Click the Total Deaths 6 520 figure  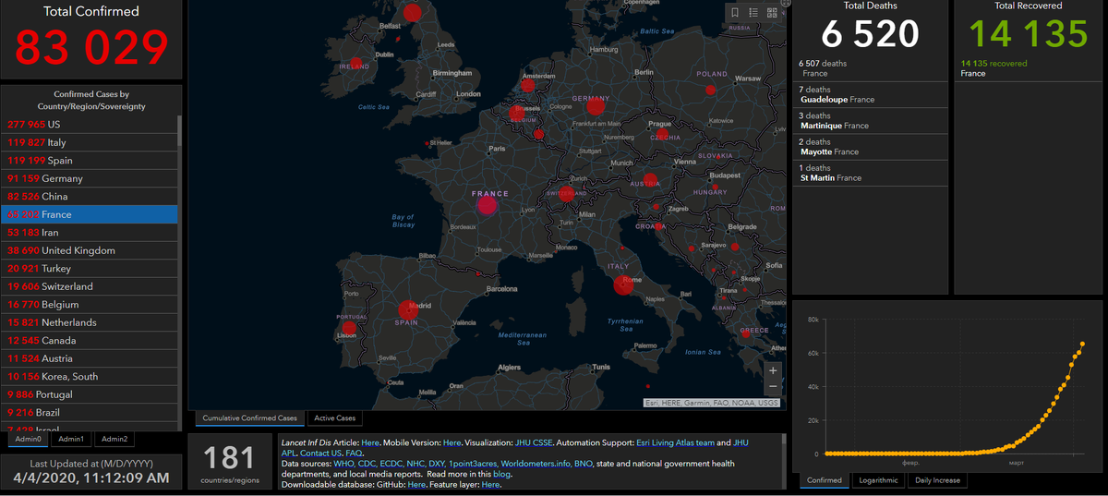pyautogui.click(x=871, y=34)
